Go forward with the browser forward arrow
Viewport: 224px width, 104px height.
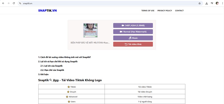pos(8,3)
